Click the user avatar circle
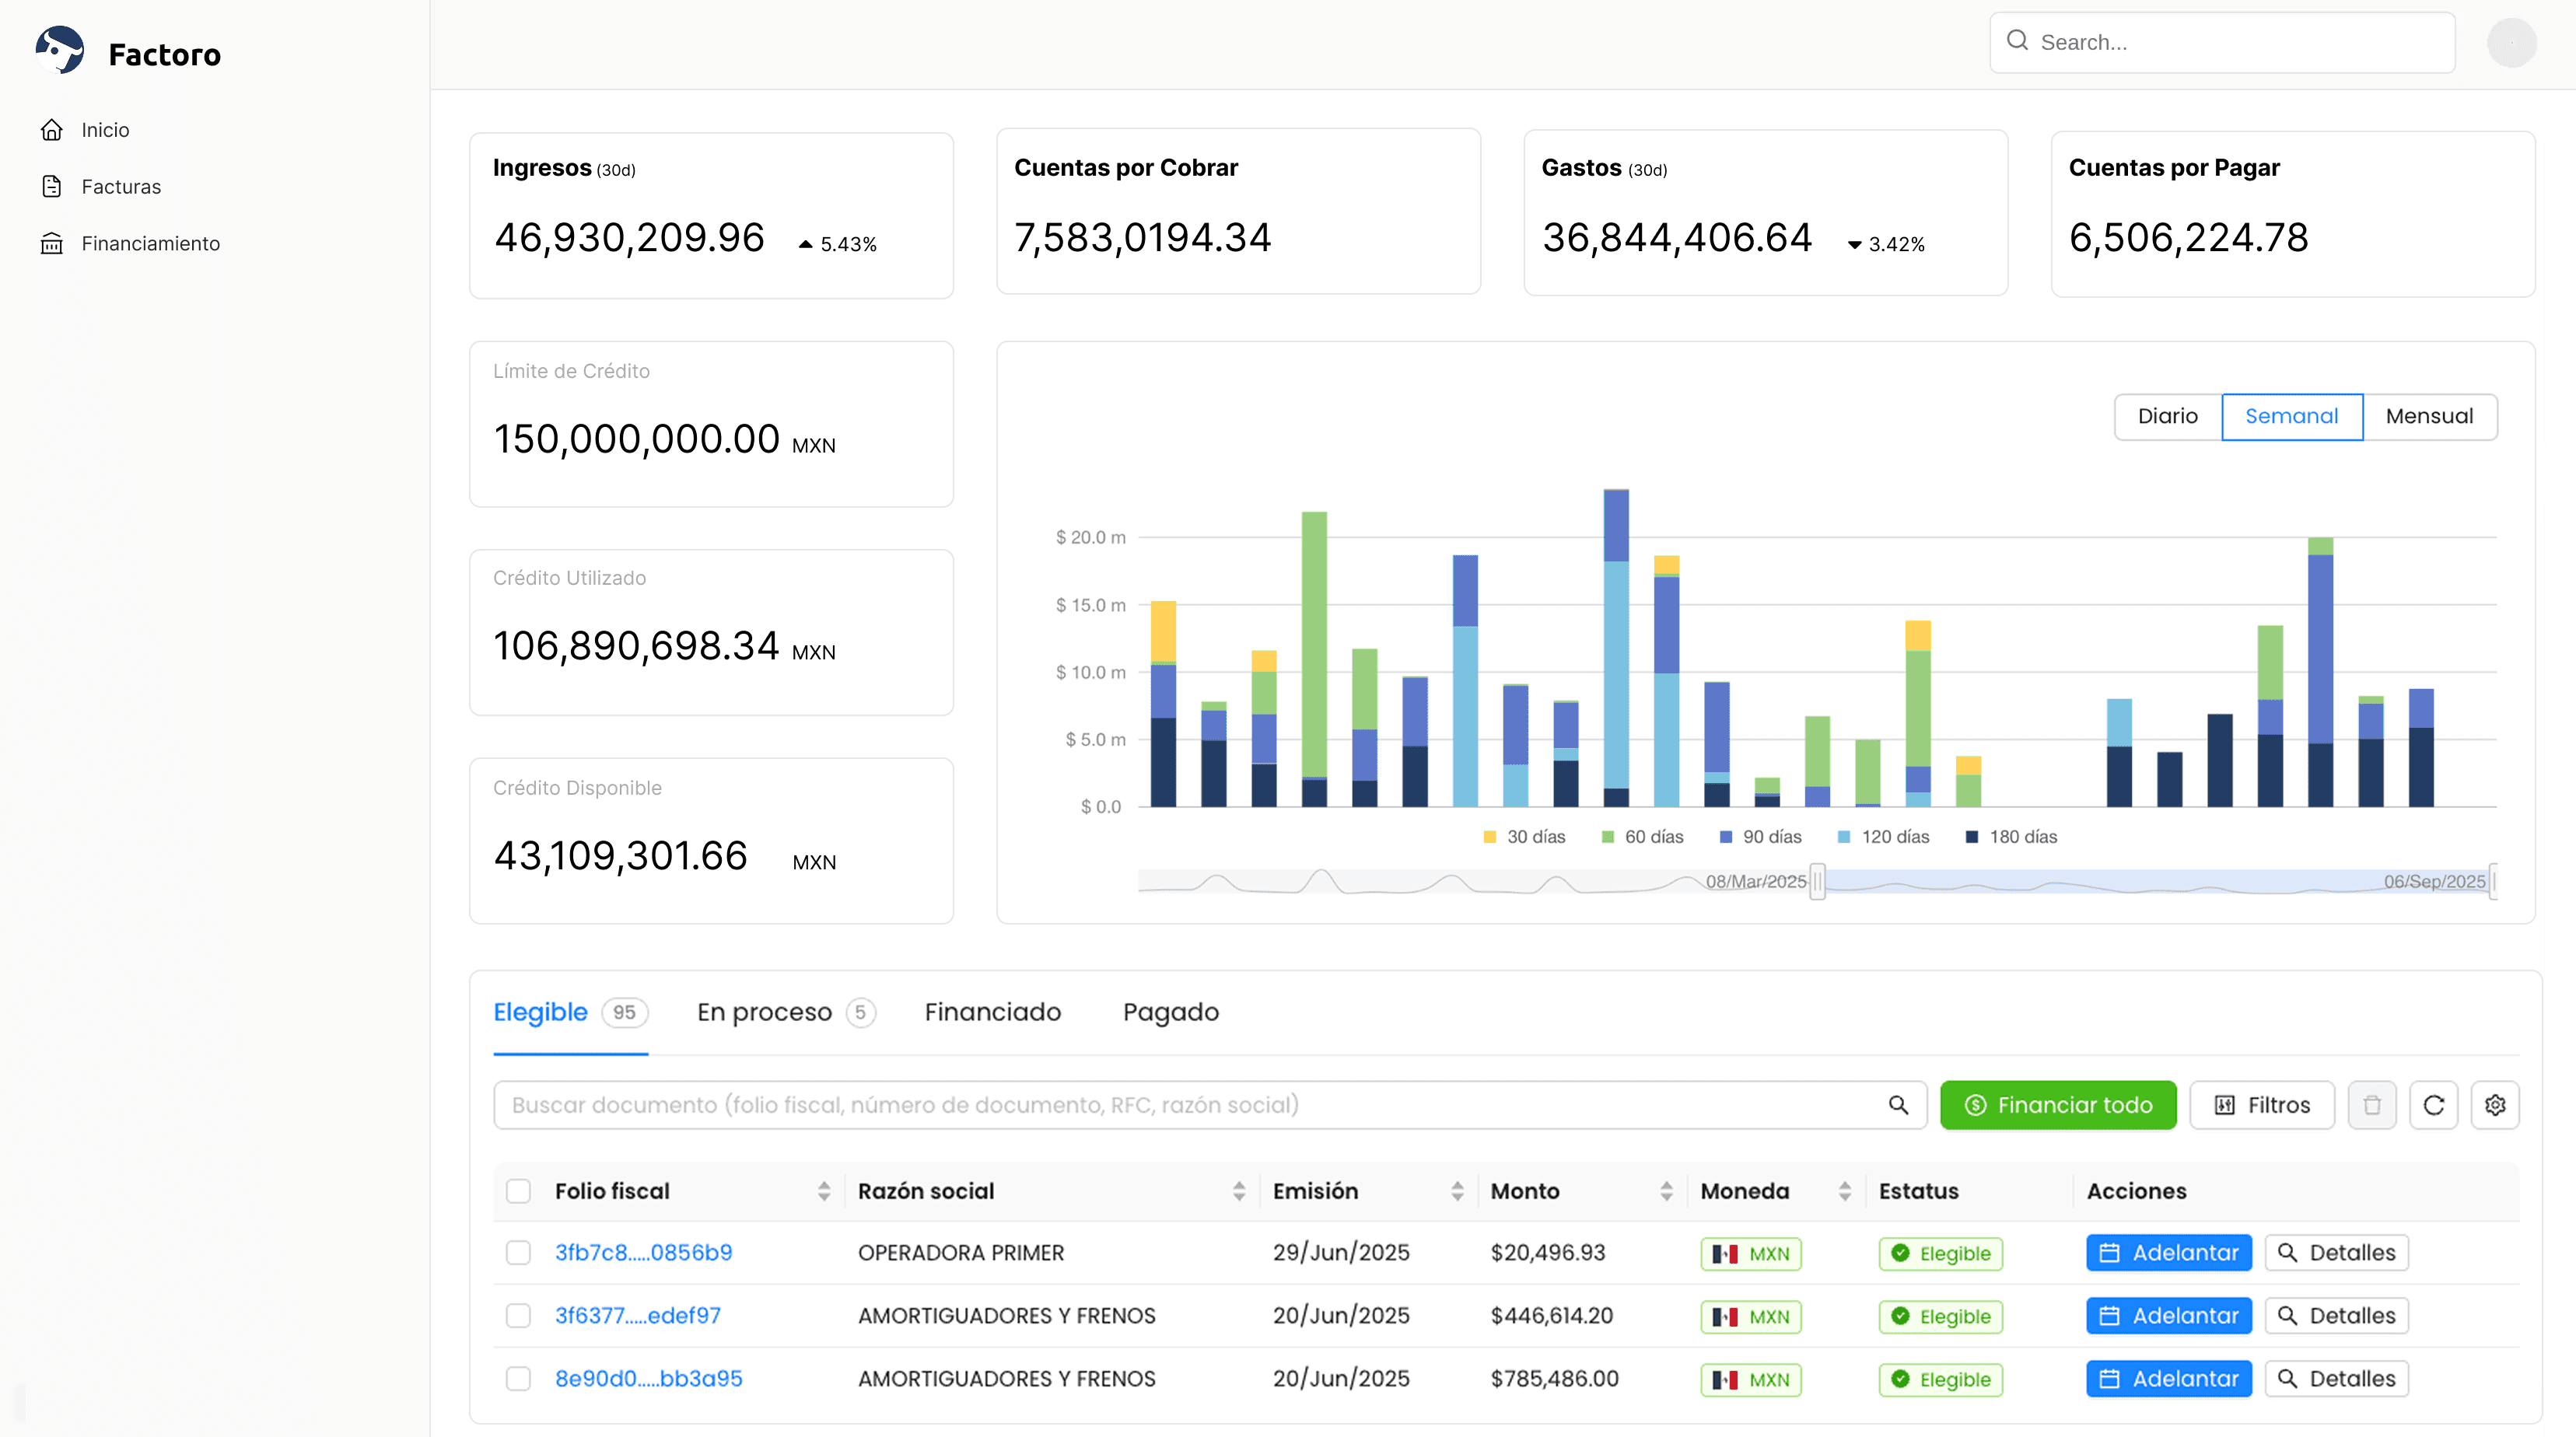This screenshot has width=2576, height=1437. (x=2511, y=43)
